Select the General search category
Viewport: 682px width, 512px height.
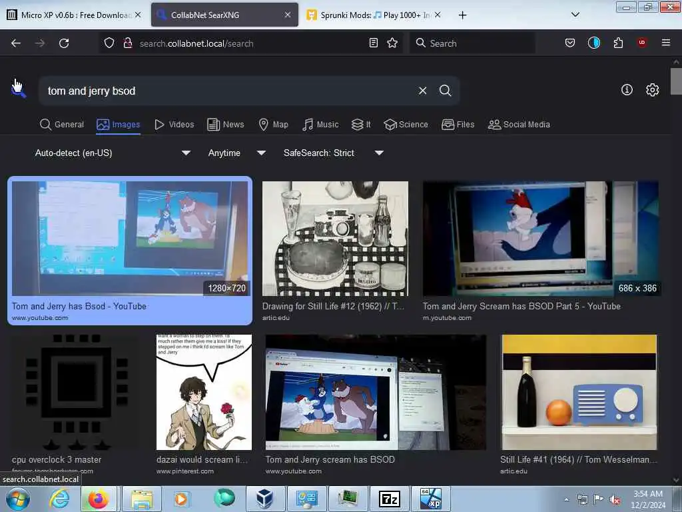[x=61, y=125]
